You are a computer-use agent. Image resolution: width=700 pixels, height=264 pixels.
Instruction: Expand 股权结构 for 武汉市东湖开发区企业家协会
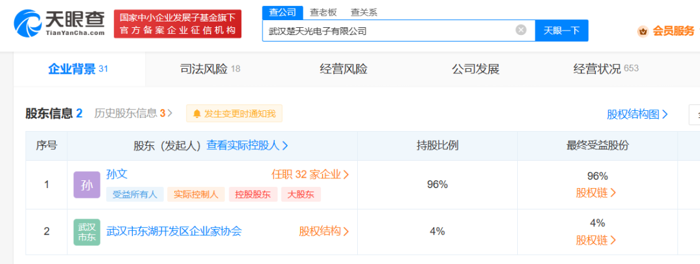pos(324,232)
